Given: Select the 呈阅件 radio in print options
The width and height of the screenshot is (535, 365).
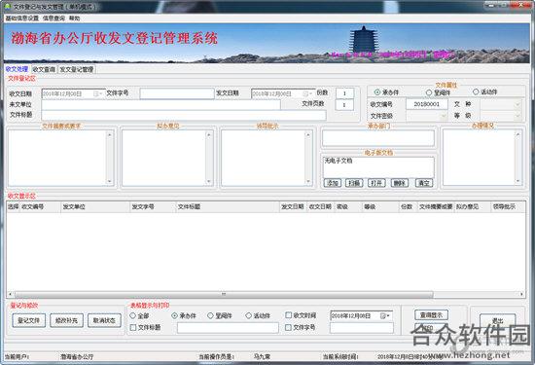Looking at the screenshot, I should coord(210,315).
